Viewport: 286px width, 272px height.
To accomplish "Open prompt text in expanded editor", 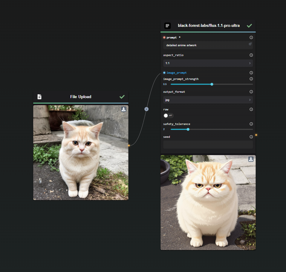I will click(250, 44).
